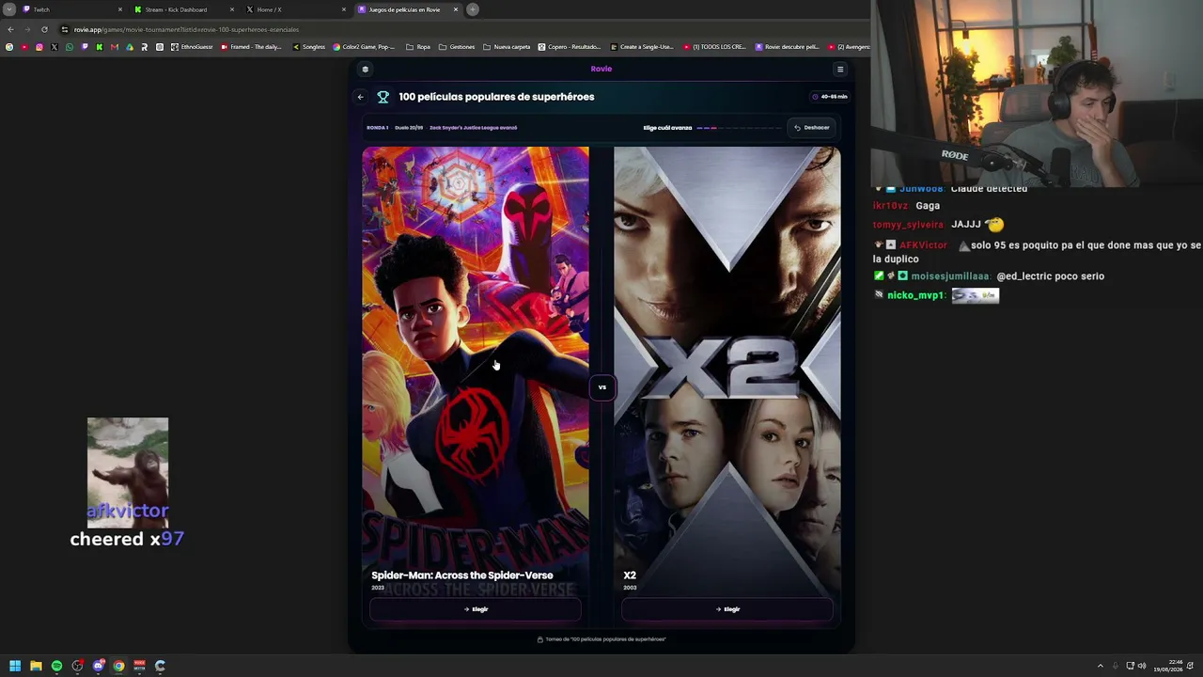Open the Rovie hamburger menu

click(840, 69)
